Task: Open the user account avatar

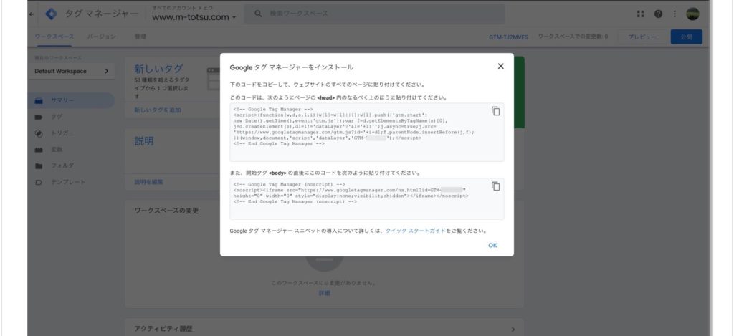Action: click(693, 14)
